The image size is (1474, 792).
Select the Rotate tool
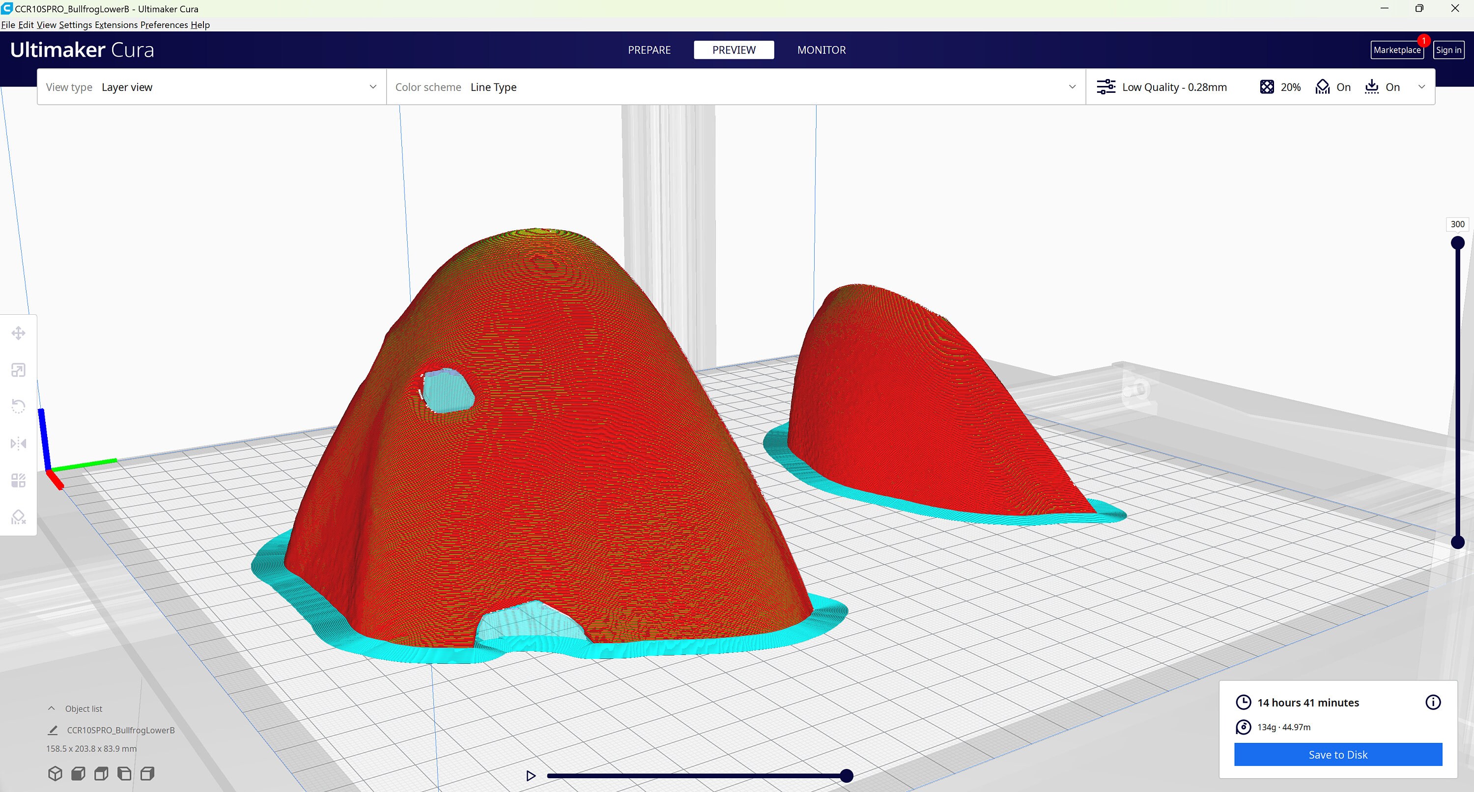click(18, 406)
